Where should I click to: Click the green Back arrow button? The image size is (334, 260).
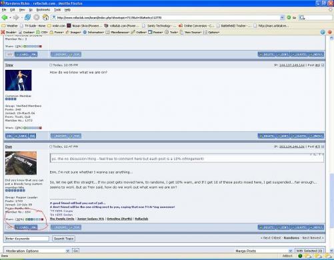click(4, 17)
